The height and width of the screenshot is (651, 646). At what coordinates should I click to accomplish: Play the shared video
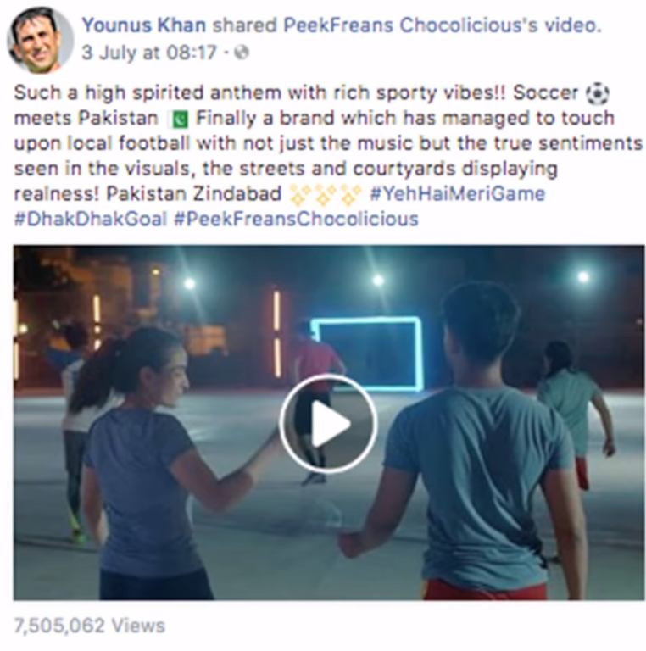[x=328, y=424]
